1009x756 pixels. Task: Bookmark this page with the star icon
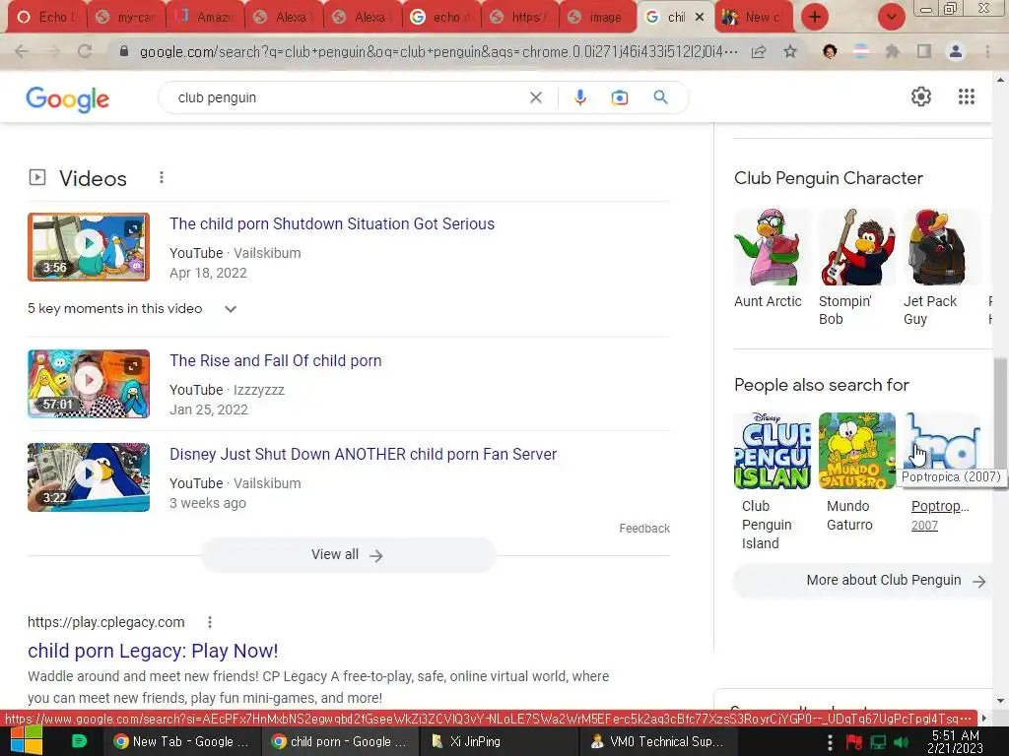[790, 51]
